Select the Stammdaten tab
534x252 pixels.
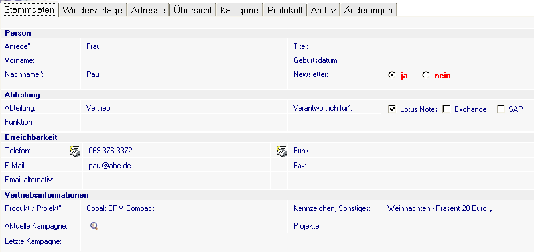(29, 9)
